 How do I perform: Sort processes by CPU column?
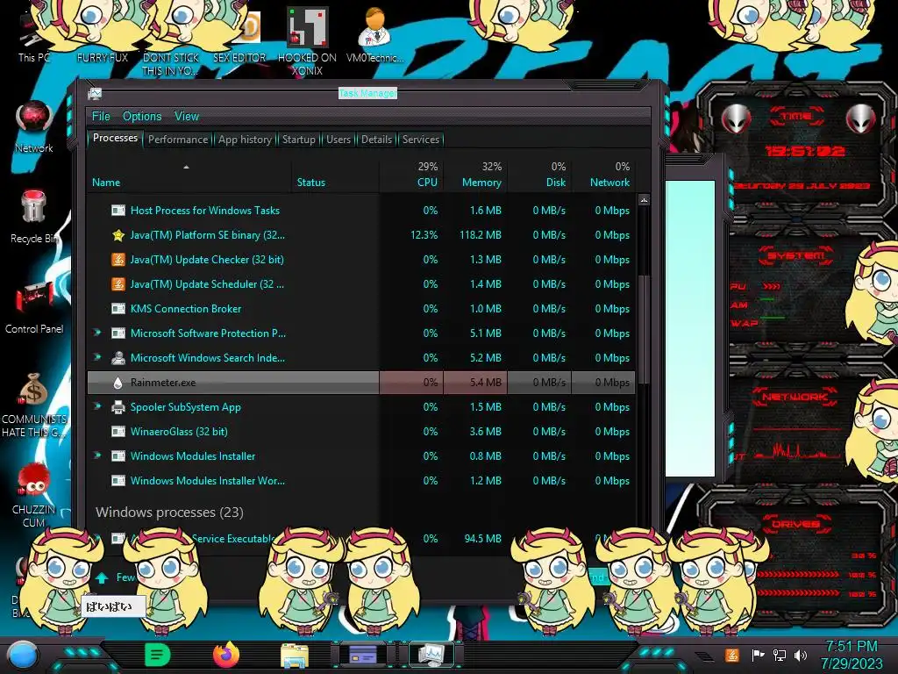point(411,176)
